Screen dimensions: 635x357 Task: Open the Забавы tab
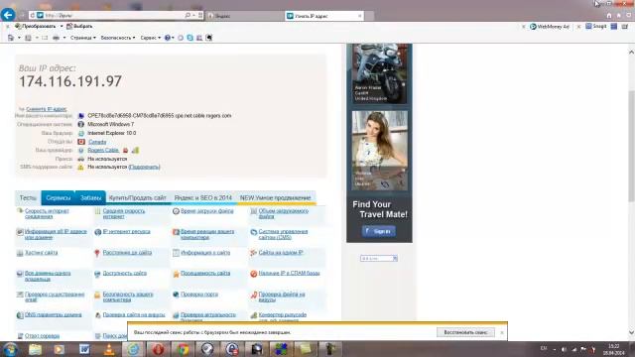[x=90, y=198]
